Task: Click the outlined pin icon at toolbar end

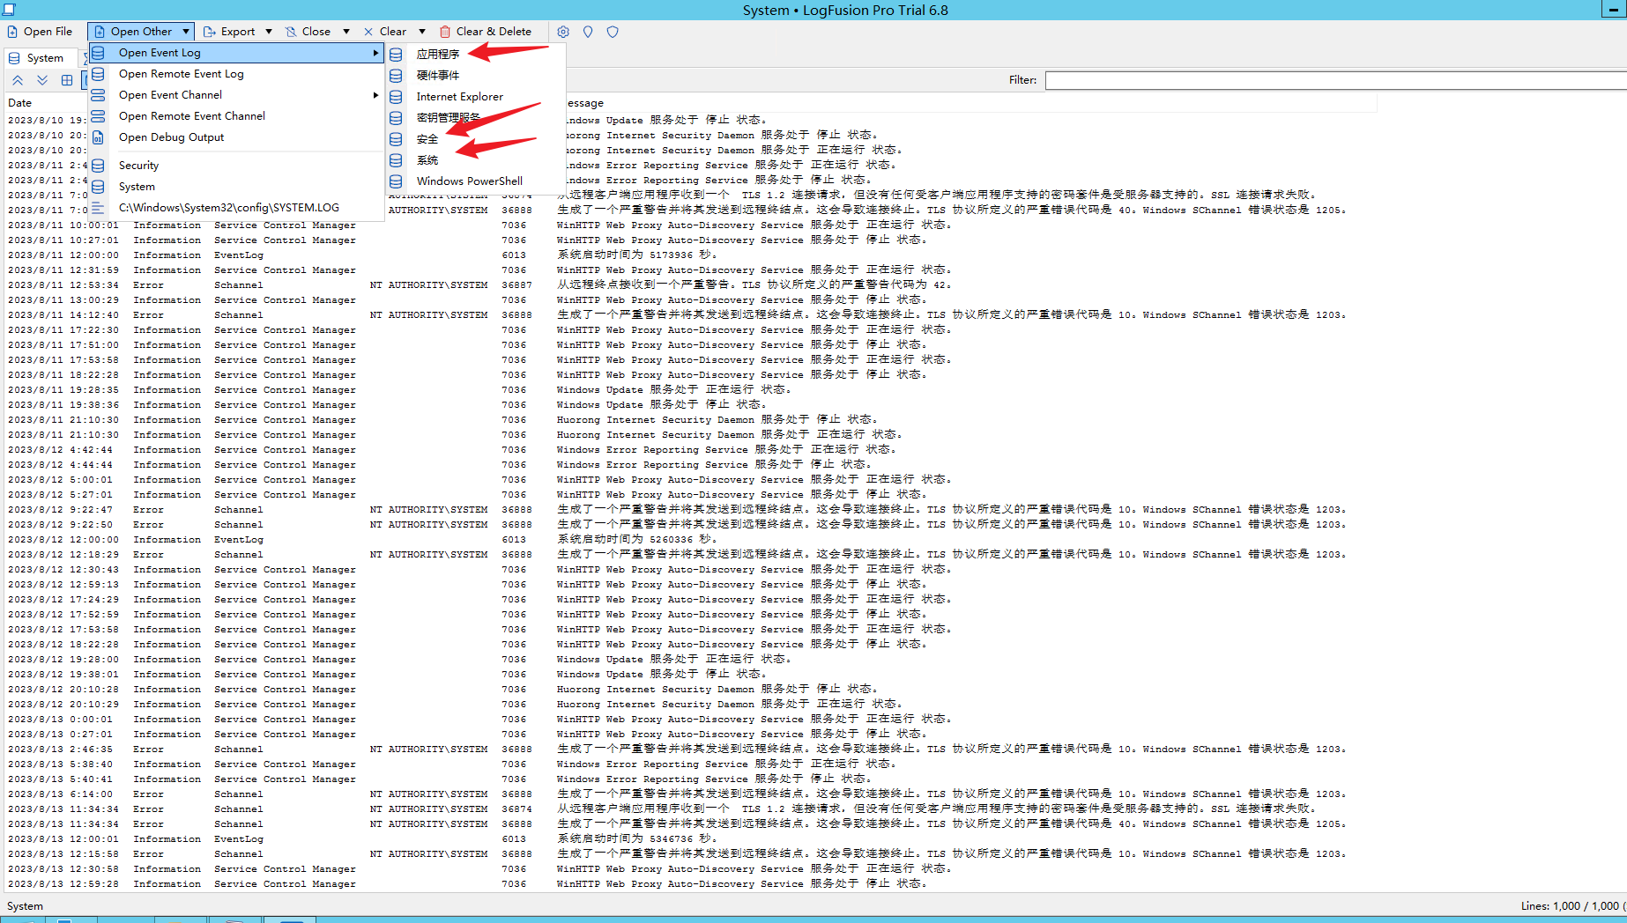Action: pyautogui.click(x=612, y=32)
